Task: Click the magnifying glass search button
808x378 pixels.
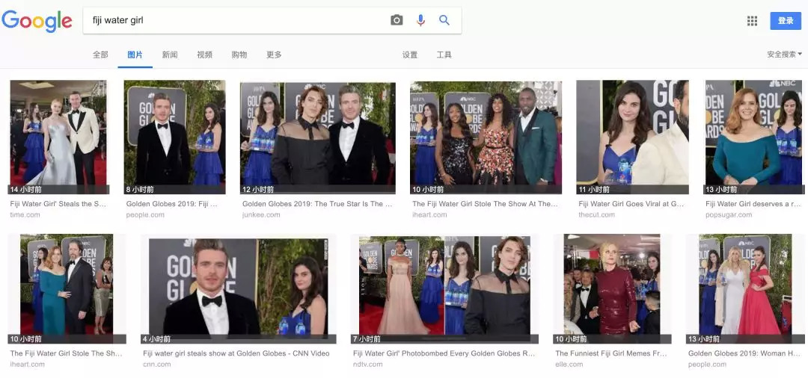Action: pyautogui.click(x=444, y=20)
